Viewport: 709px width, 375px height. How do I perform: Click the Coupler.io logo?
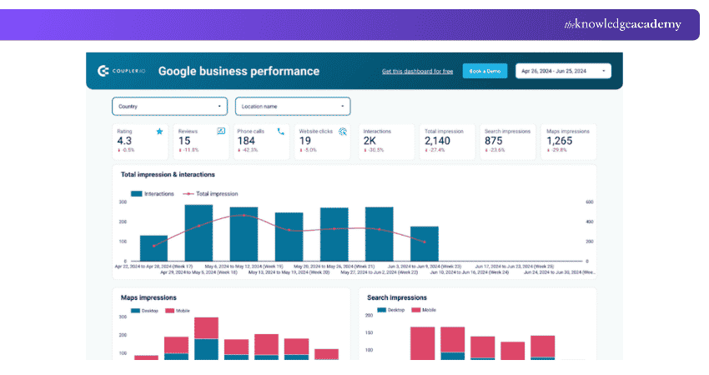click(x=121, y=71)
